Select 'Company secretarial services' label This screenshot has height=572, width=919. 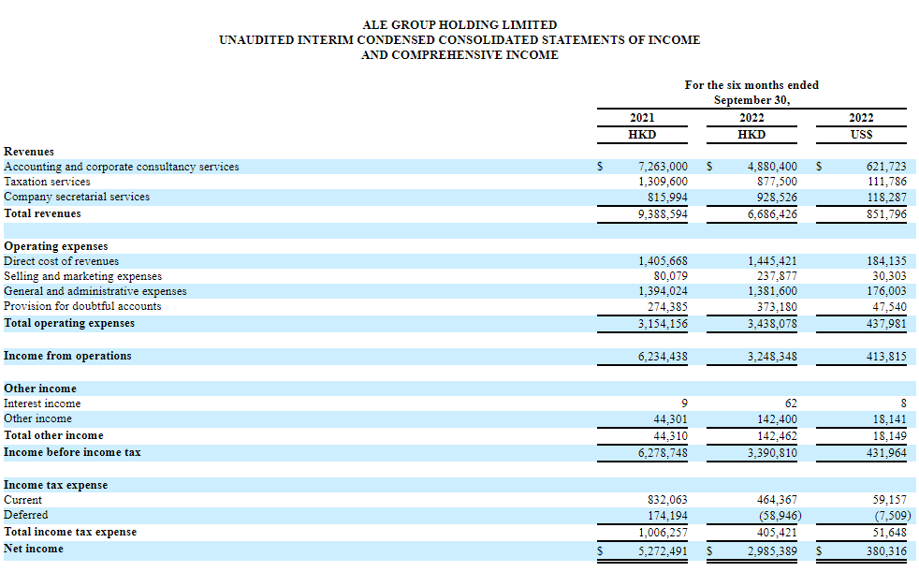click(77, 197)
